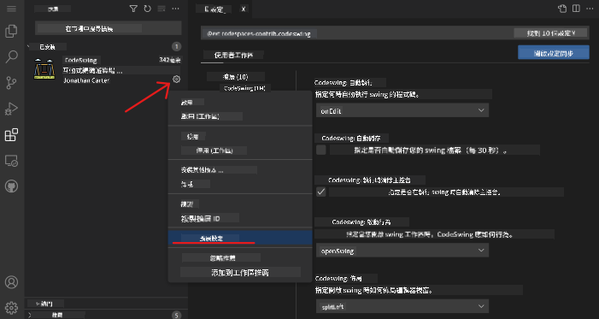Open the Accounts icon in activity bar

point(11,282)
